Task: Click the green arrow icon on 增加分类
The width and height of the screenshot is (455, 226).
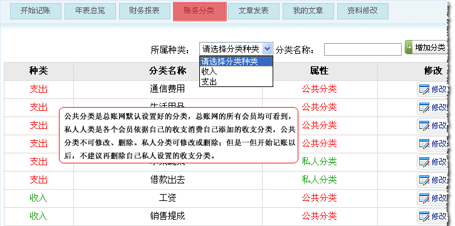Action: pos(409,48)
